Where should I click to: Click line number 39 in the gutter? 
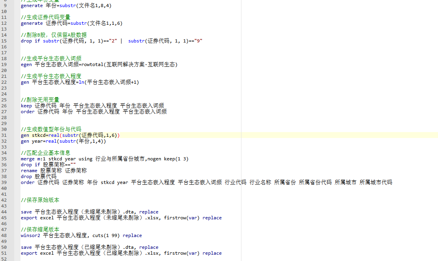[4, 182]
